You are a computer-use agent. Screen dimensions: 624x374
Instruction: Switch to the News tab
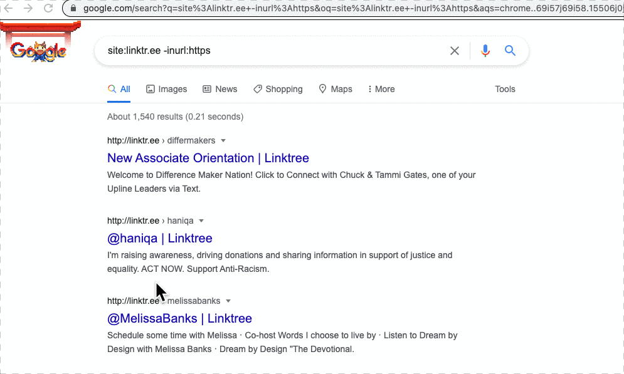tap(219, 89)
